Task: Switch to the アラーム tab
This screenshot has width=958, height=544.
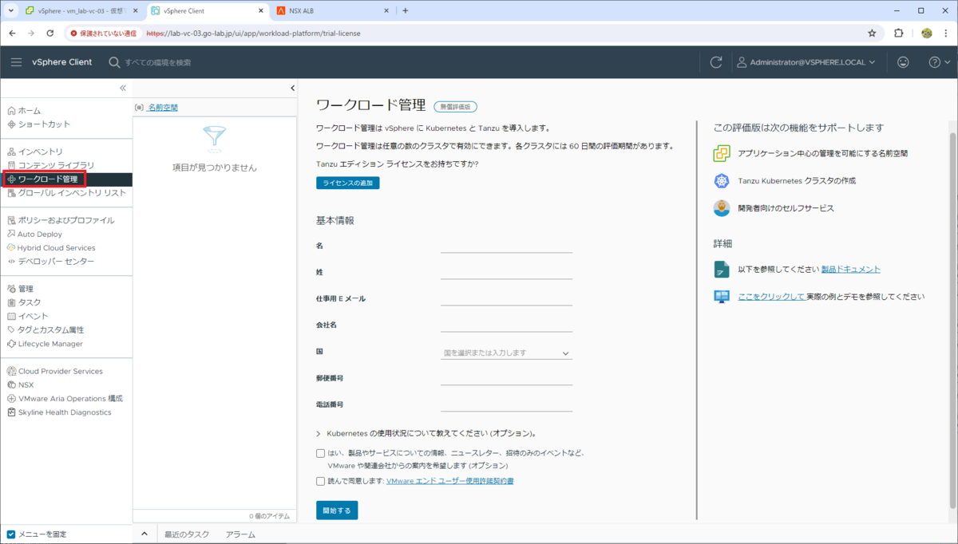Action: coord(240,534)
